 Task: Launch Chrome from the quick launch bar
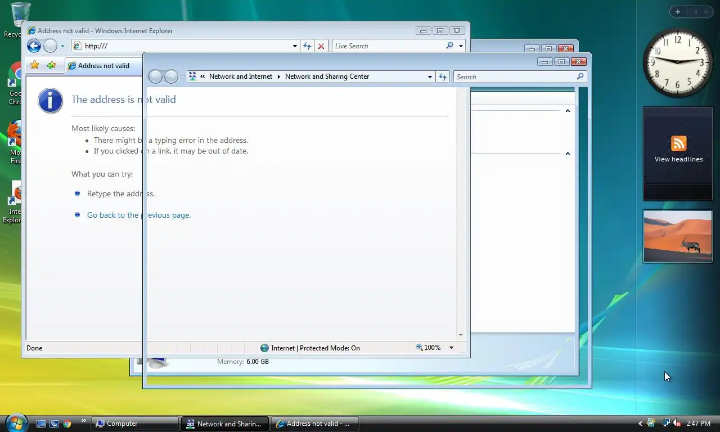pyautogui.click(x=67, y=424)
